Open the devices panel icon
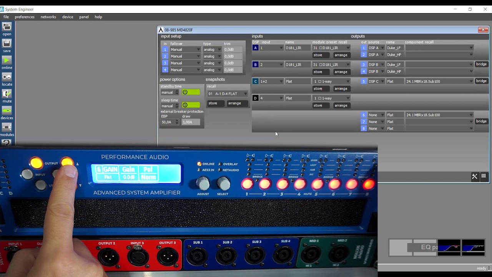 7,110
